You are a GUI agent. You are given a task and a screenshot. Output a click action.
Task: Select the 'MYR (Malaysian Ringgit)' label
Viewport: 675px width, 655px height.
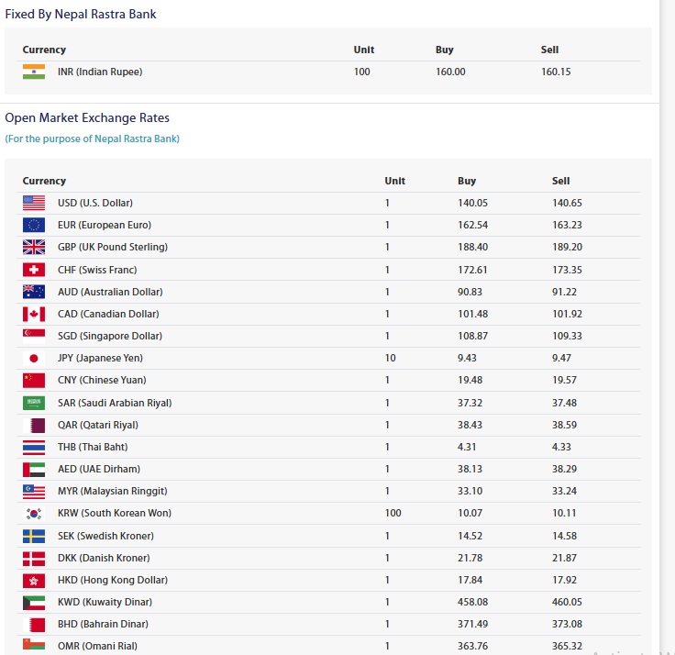click(x=113, y=491)
